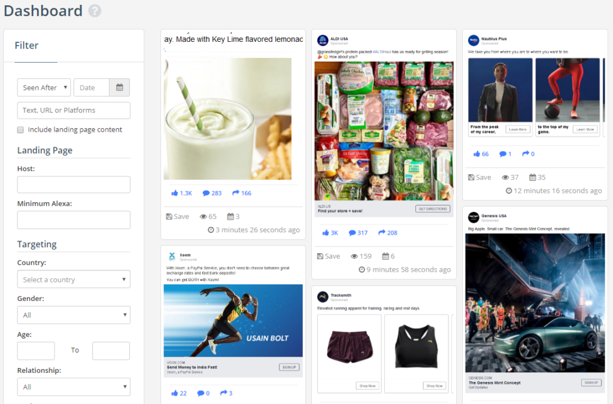Open the Seen After dropdown
613x404 pixels.
click(44, 87)
